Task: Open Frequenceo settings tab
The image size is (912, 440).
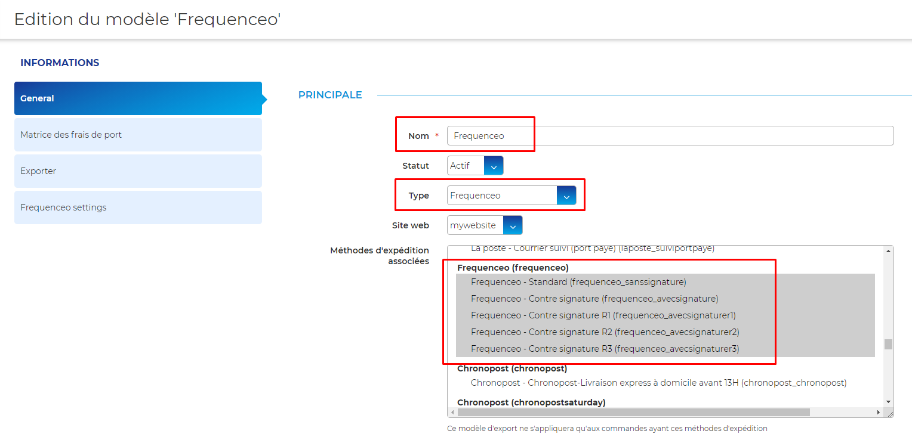Action: pos(138,207)
